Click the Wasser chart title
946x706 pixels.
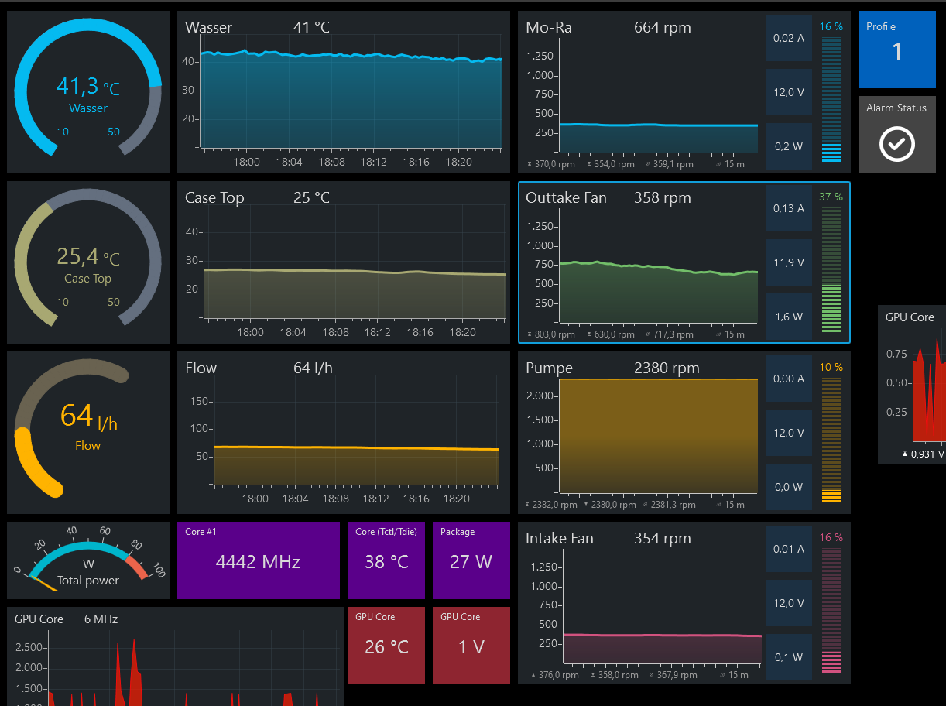click(208, 27)
